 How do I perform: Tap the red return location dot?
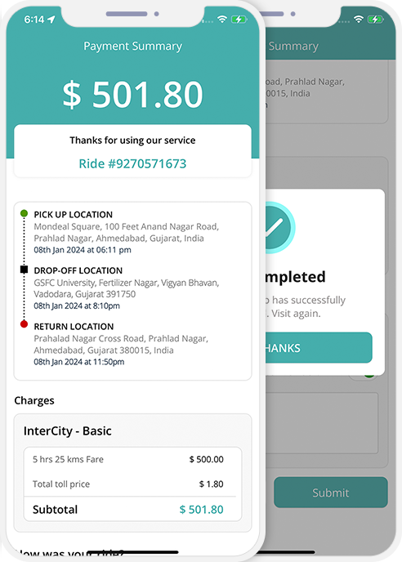pyautogui.click(x=24, y=324)
